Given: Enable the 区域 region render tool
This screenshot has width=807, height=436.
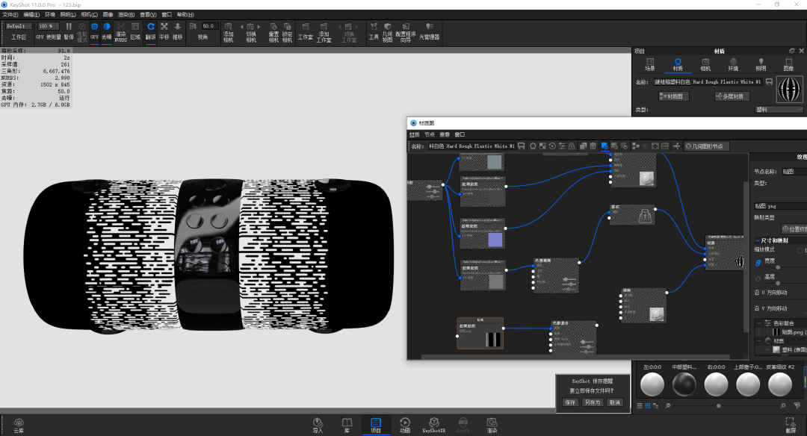Looking at the screenshot, I should [135, 31].
